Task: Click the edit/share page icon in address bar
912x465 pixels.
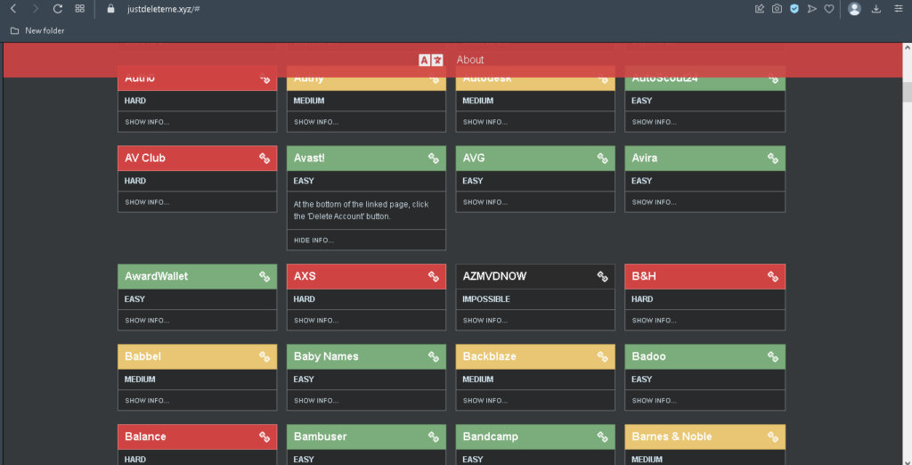Action: (760, 9)
